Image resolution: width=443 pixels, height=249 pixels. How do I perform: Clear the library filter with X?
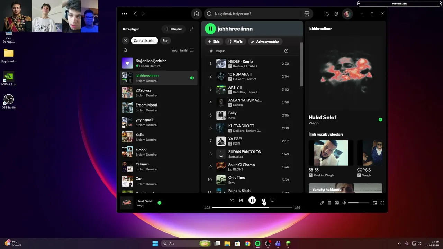(x=126, y=40)
